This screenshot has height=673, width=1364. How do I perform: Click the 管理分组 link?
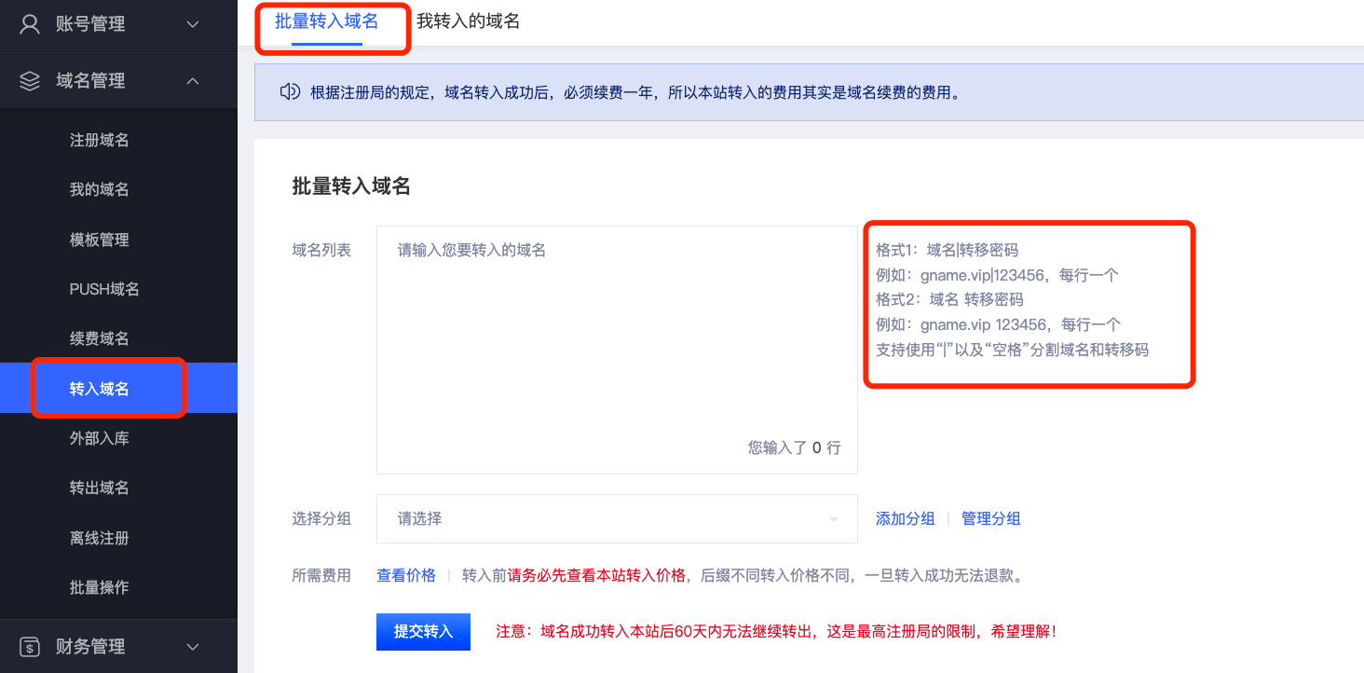(990, 518)
